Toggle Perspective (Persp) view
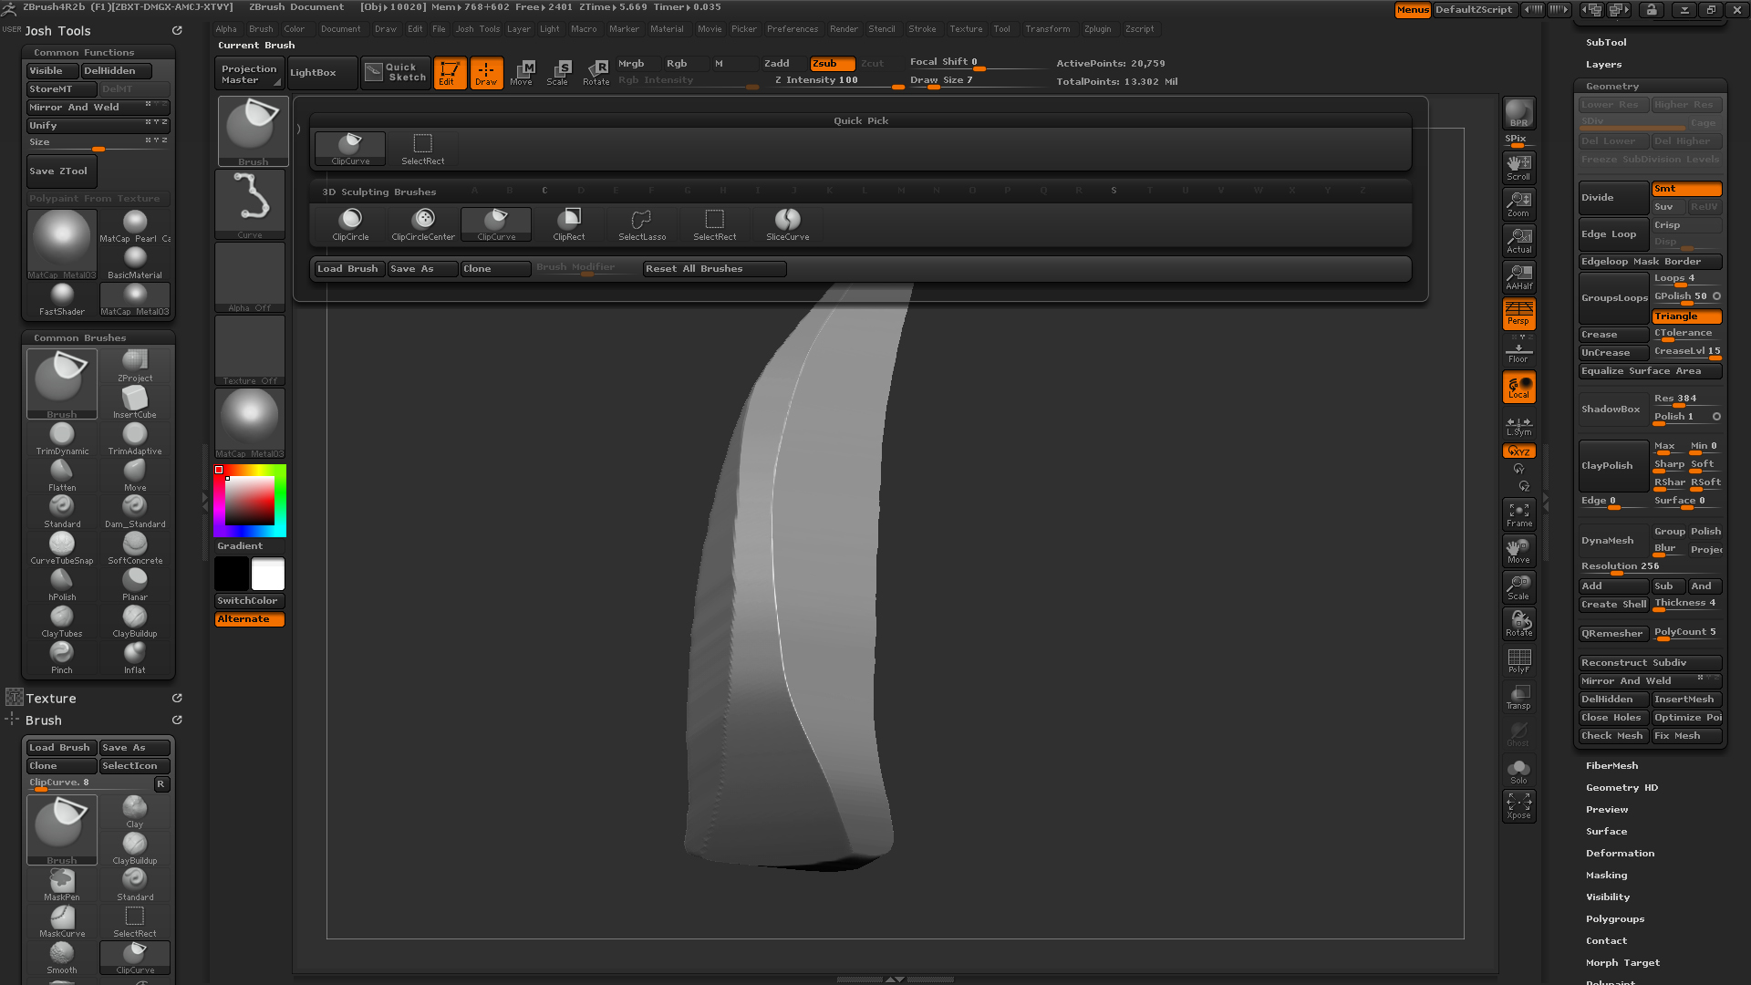The image size is (1751, 985). pos(1518,313)
